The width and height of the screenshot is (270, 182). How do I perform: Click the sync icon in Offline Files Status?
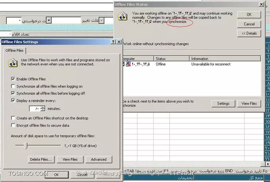(x=123, y=16)
